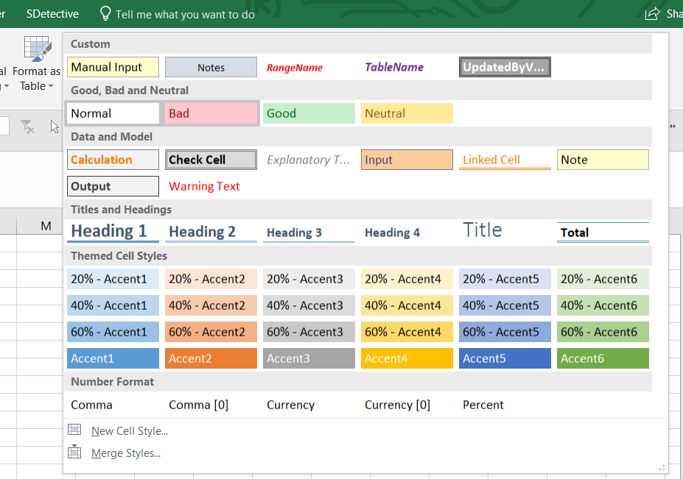Apply the Heading 3 style

click(x=309, y=232)
